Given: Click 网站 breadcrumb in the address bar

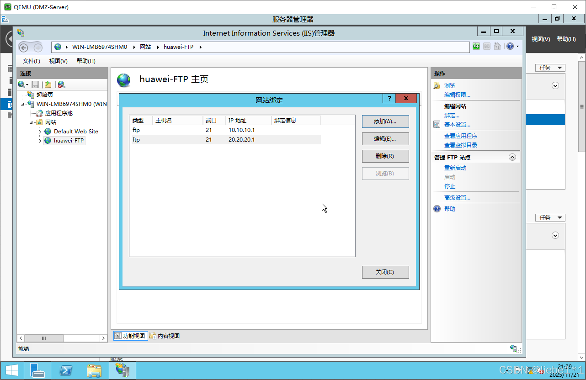Looking at the screenshot, I should pyautogui.click(x=145, y=47).
